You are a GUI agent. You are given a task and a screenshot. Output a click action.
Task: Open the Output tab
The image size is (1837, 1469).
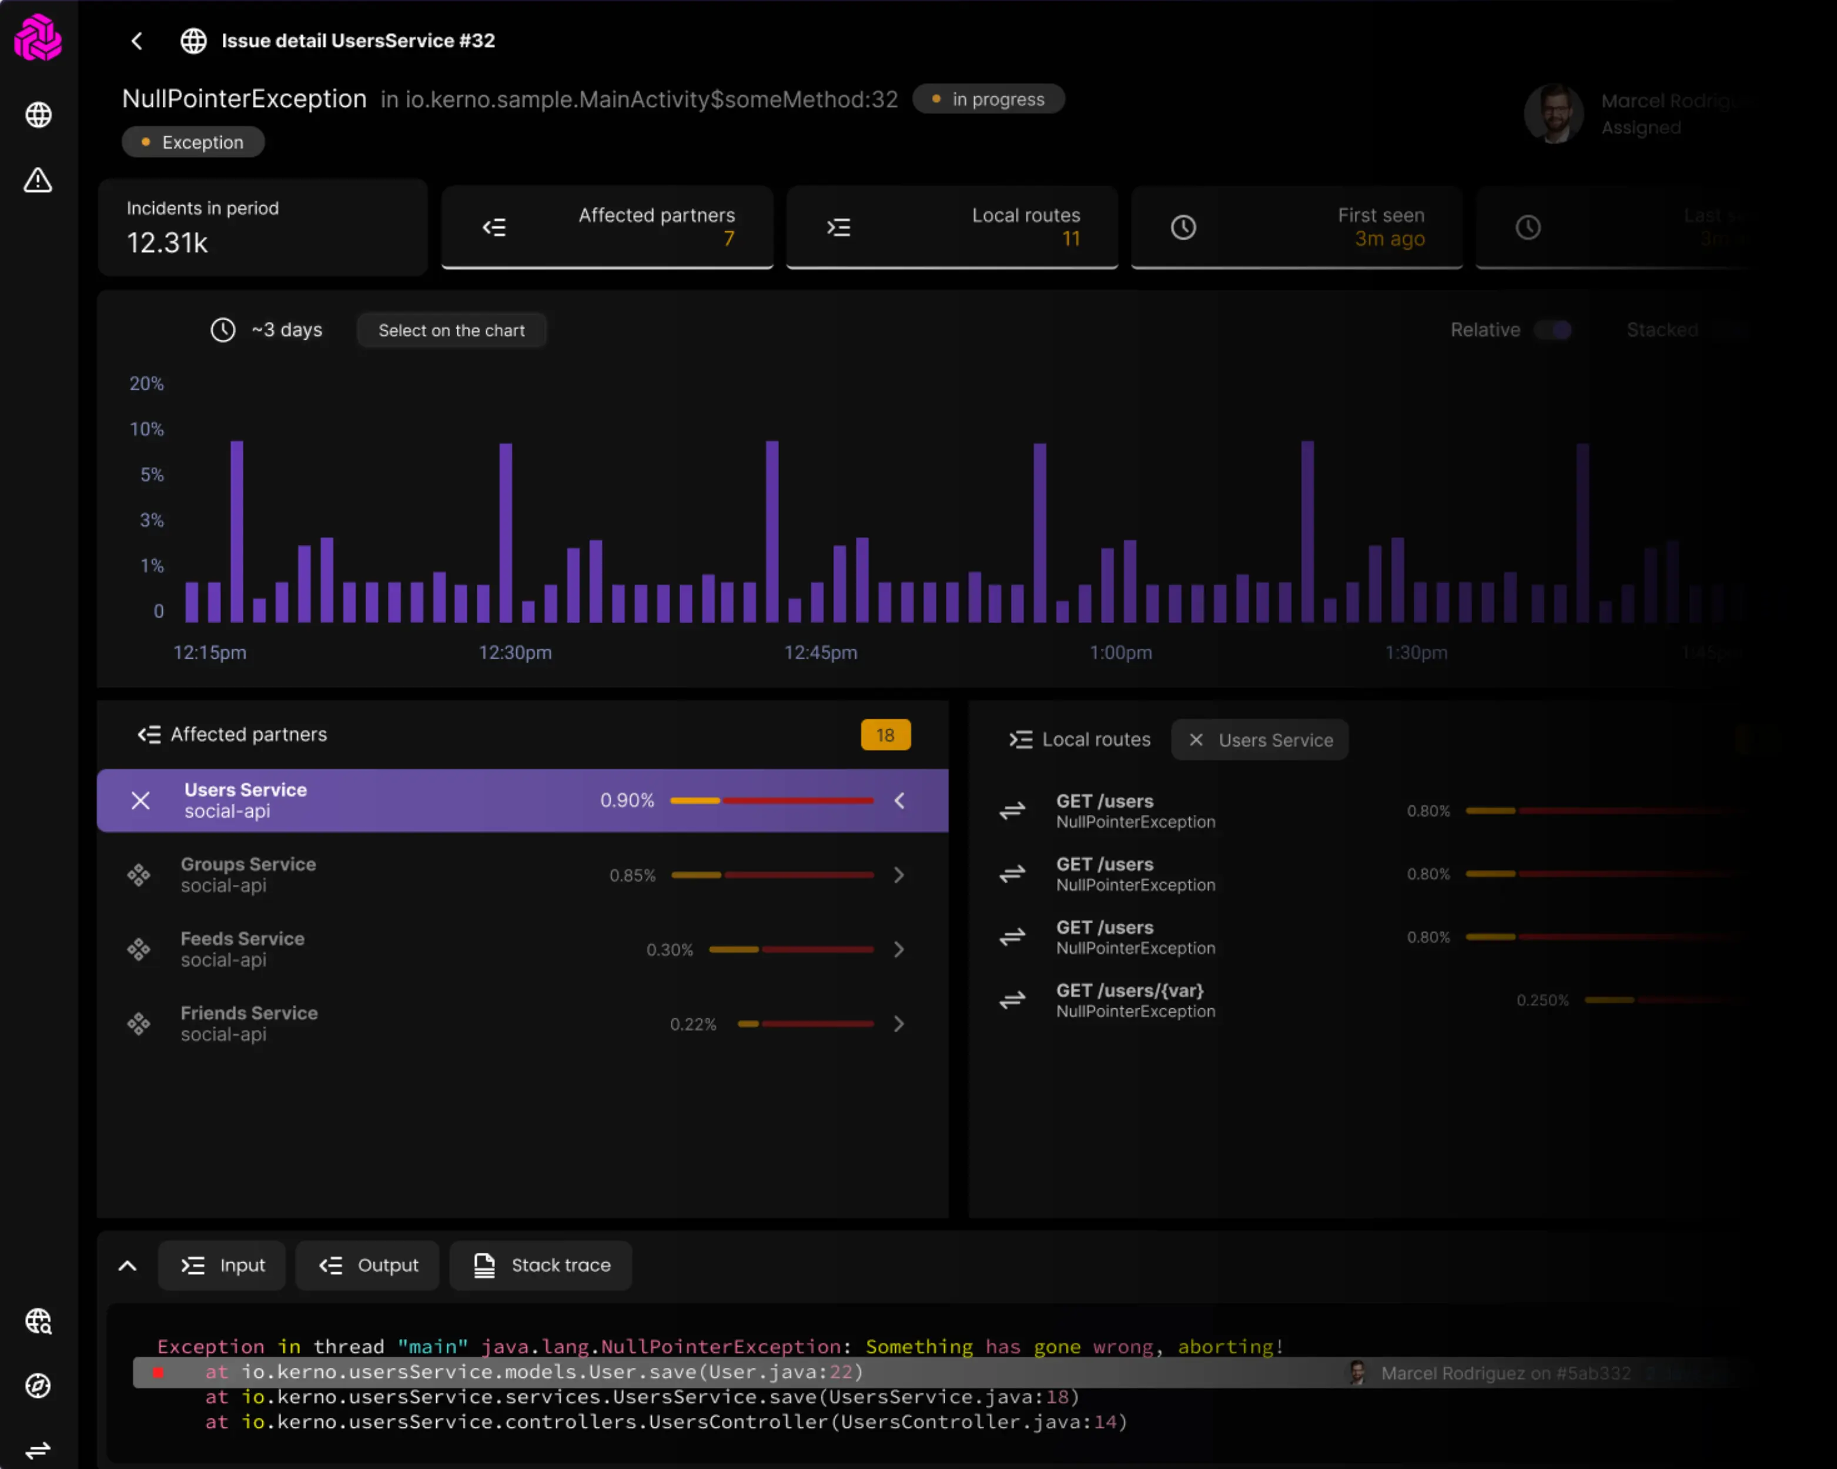point(367,1266)
